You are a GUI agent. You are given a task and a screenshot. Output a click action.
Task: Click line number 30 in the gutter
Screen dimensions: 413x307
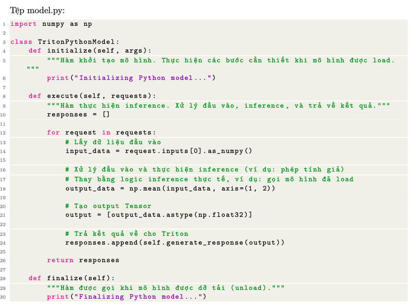click(3, 297)
